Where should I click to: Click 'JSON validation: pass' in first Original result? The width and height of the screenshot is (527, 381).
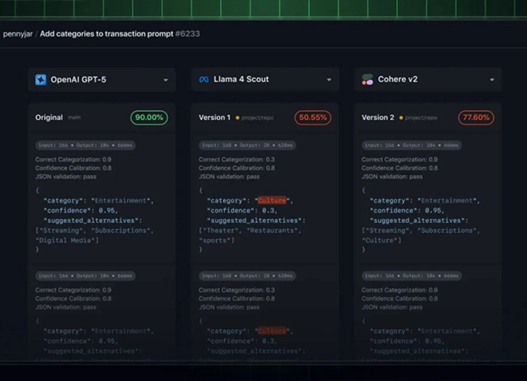(66, 177)
